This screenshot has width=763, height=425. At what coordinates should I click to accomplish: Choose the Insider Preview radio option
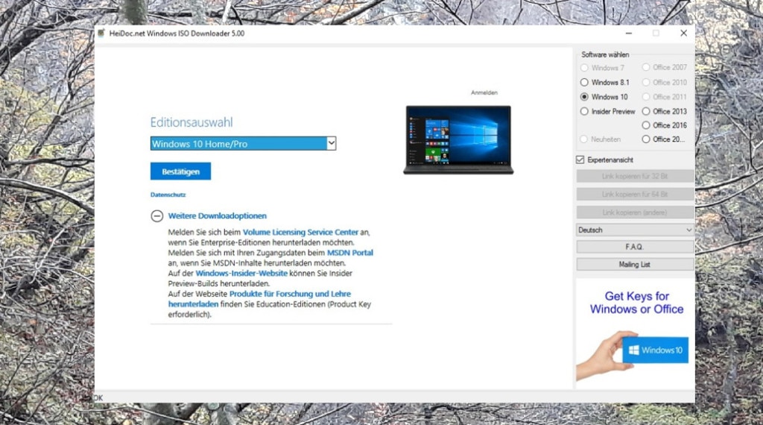click(585, 112)
